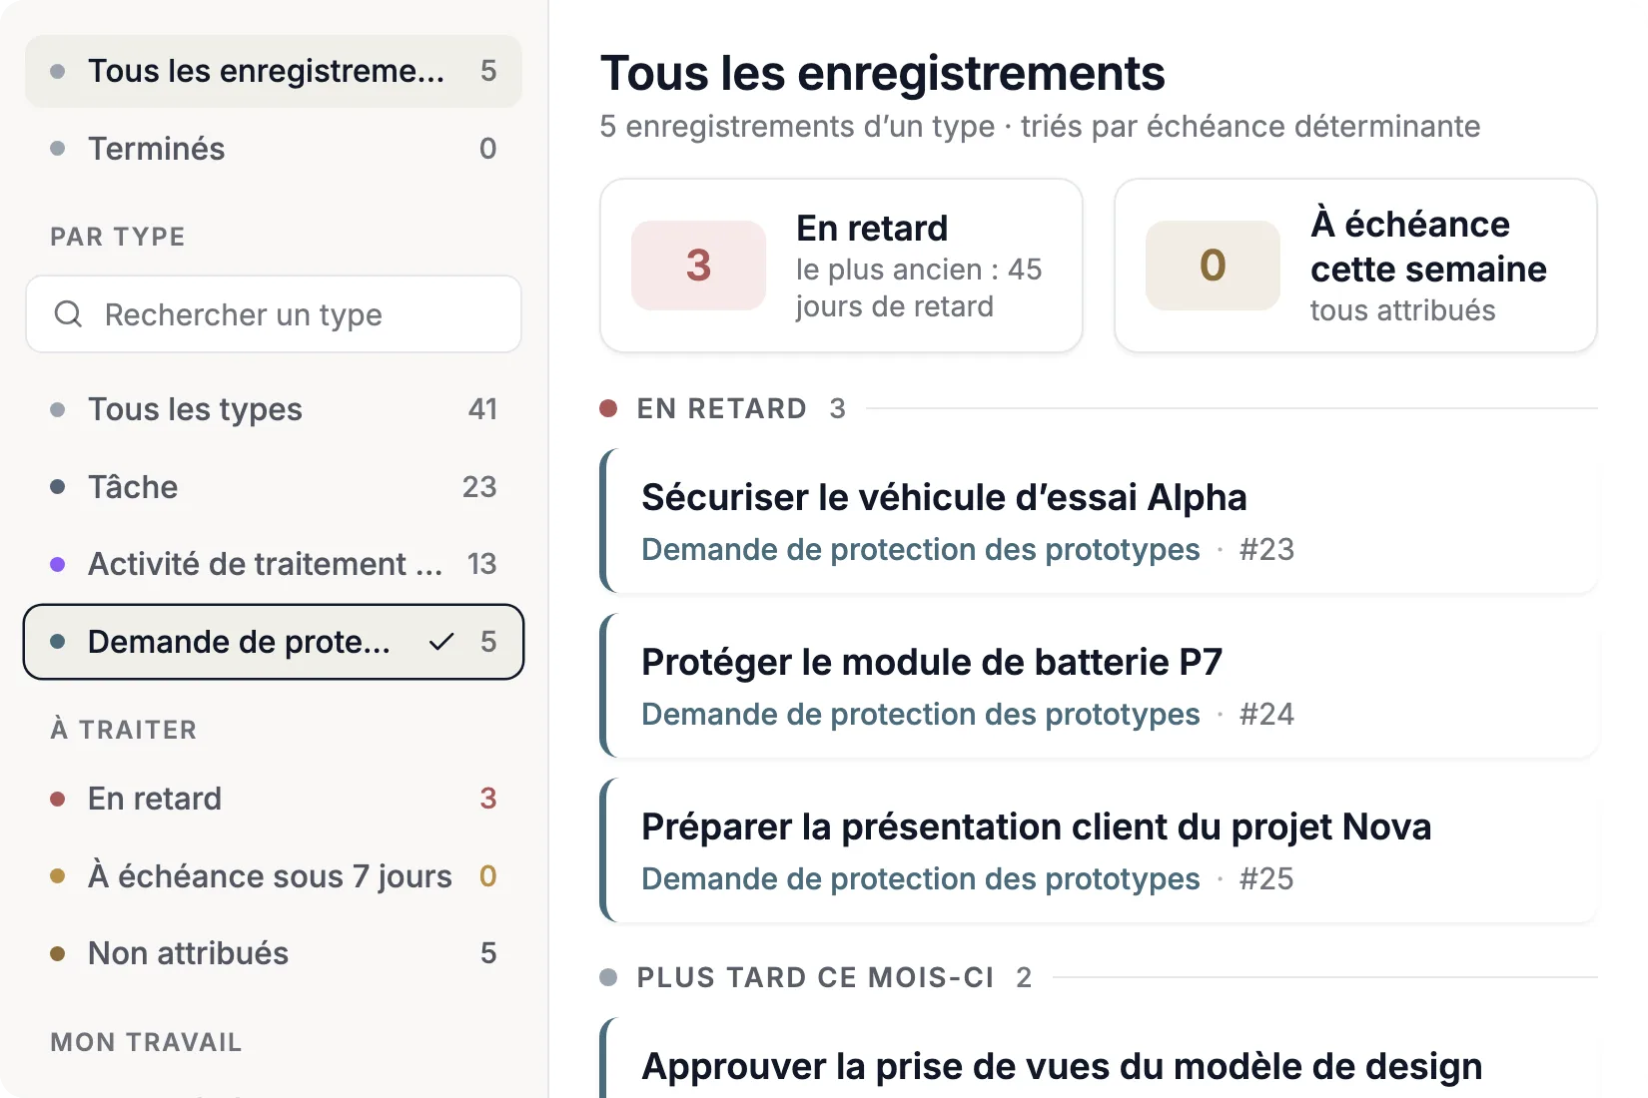Viewport: 1648px width, 1098px height.
Task: Open En retard sidebar filter
Action: [274, 799]
